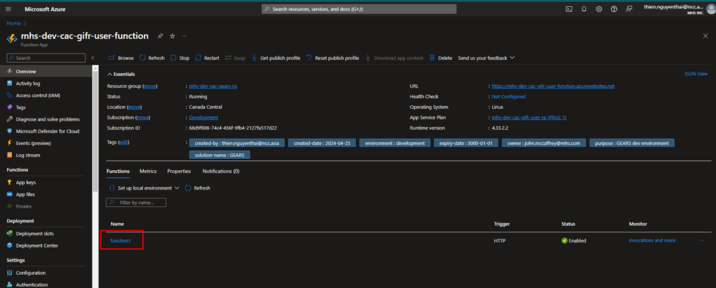This screenshot has width=716, height=288.
Task: Switch to the Properties tab
Action: click(179, 172)
